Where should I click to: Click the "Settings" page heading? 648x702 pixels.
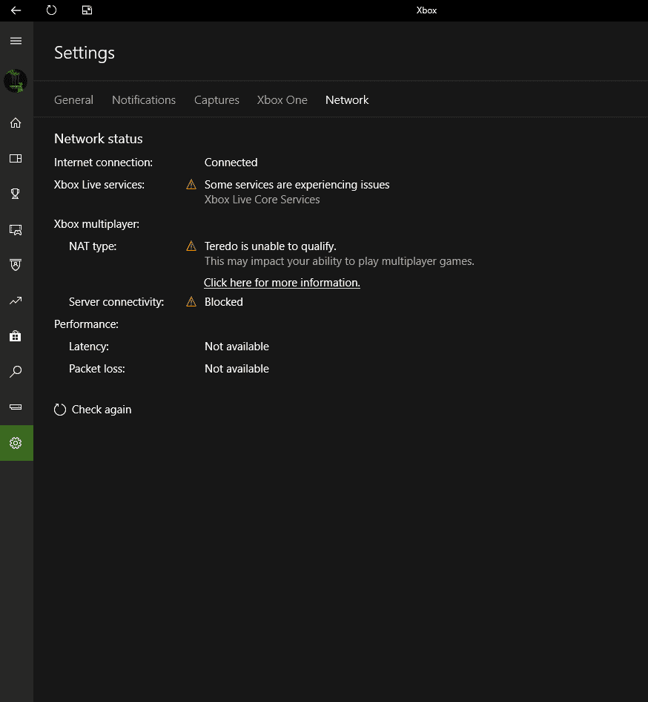[85, 53]
